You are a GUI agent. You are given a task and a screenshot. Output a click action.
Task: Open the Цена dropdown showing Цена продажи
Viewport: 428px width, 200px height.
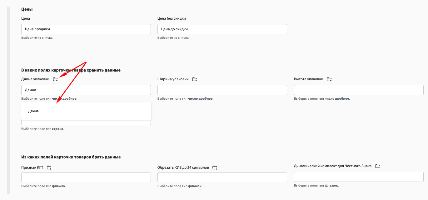click(x=86, y=29)
